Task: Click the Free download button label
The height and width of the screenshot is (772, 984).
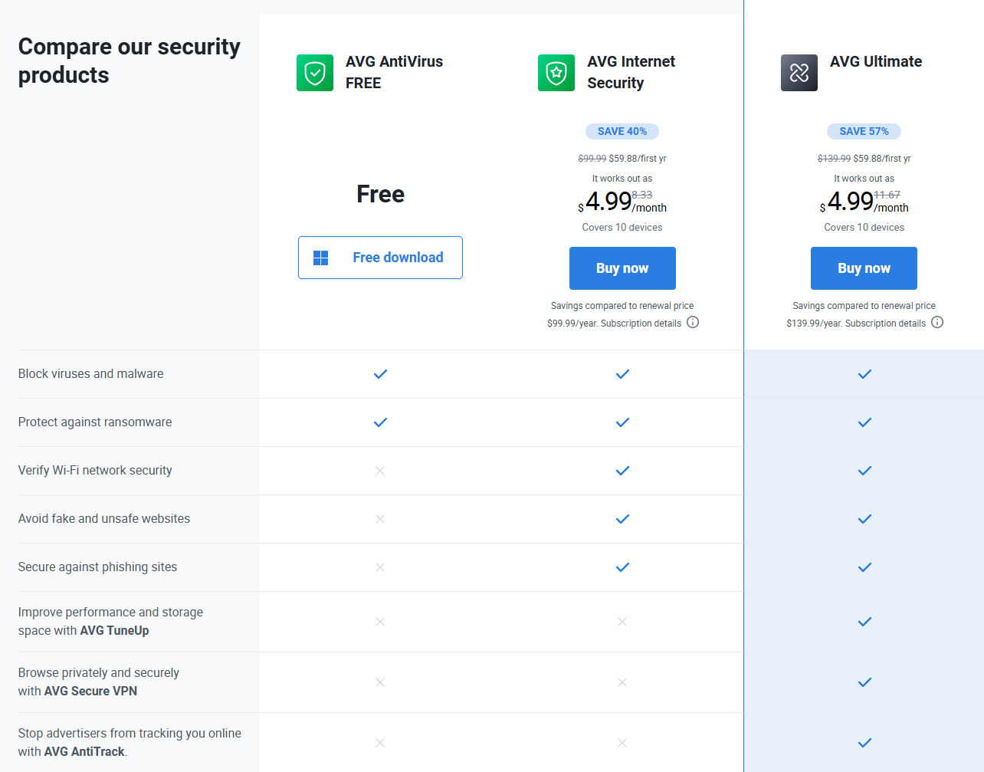Action: pyautogui.click(x=398, y=258)
